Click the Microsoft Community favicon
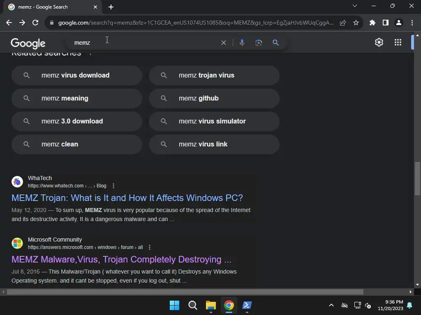 click(17, 243)
